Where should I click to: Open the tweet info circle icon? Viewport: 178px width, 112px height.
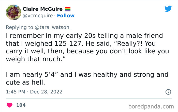[168, 92]
